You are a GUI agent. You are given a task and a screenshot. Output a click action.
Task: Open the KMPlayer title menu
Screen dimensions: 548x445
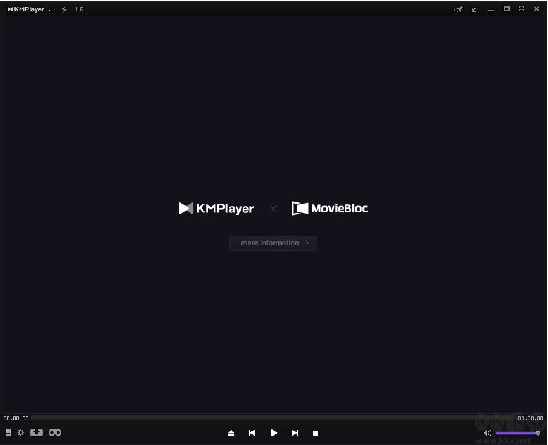pos(28,9)
